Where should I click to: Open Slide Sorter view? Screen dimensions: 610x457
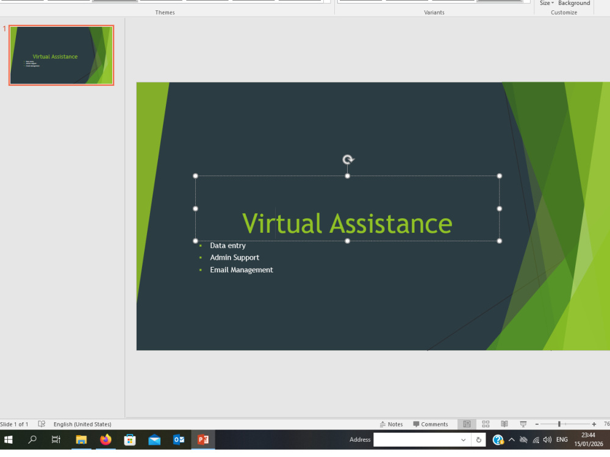486,424
